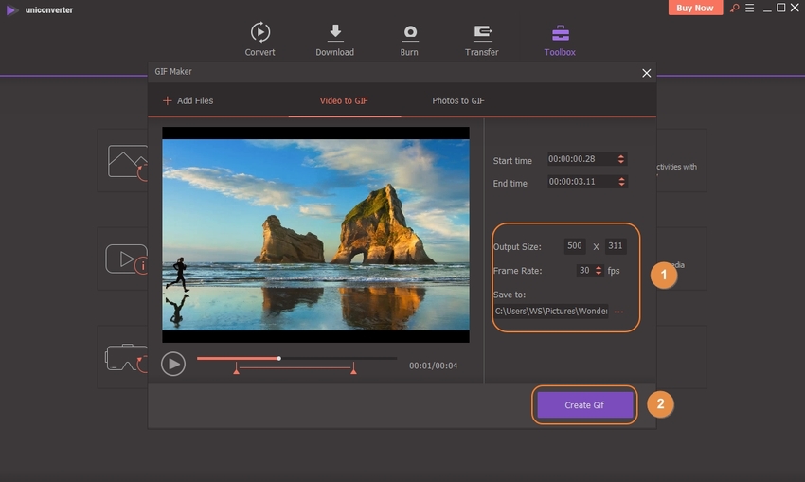Click the Output Size height field
Viewport: 805px width, 482px height.
(x=616, y=246)
